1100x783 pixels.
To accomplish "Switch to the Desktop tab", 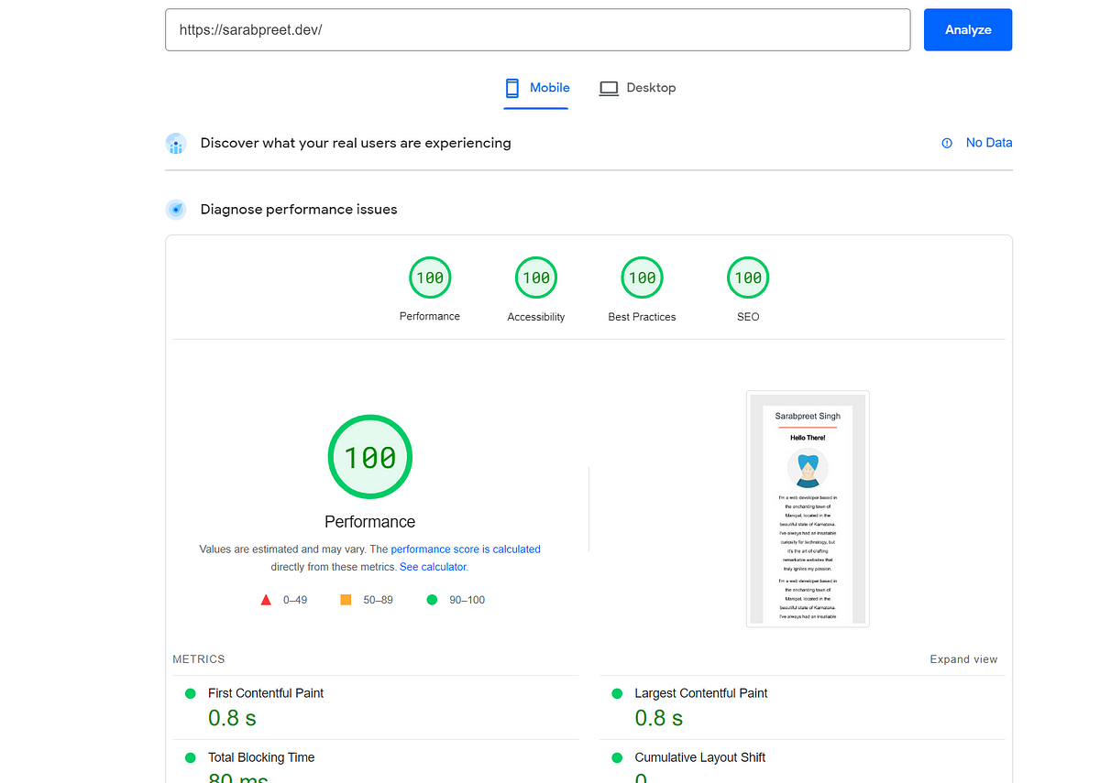I will pyautogui.click(x=637, y=89).
